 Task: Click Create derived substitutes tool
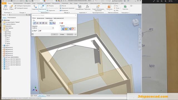(x=98, y=8)
